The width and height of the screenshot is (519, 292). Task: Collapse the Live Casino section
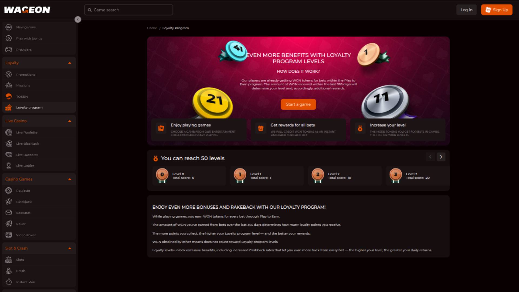click(x=70, y=121)
